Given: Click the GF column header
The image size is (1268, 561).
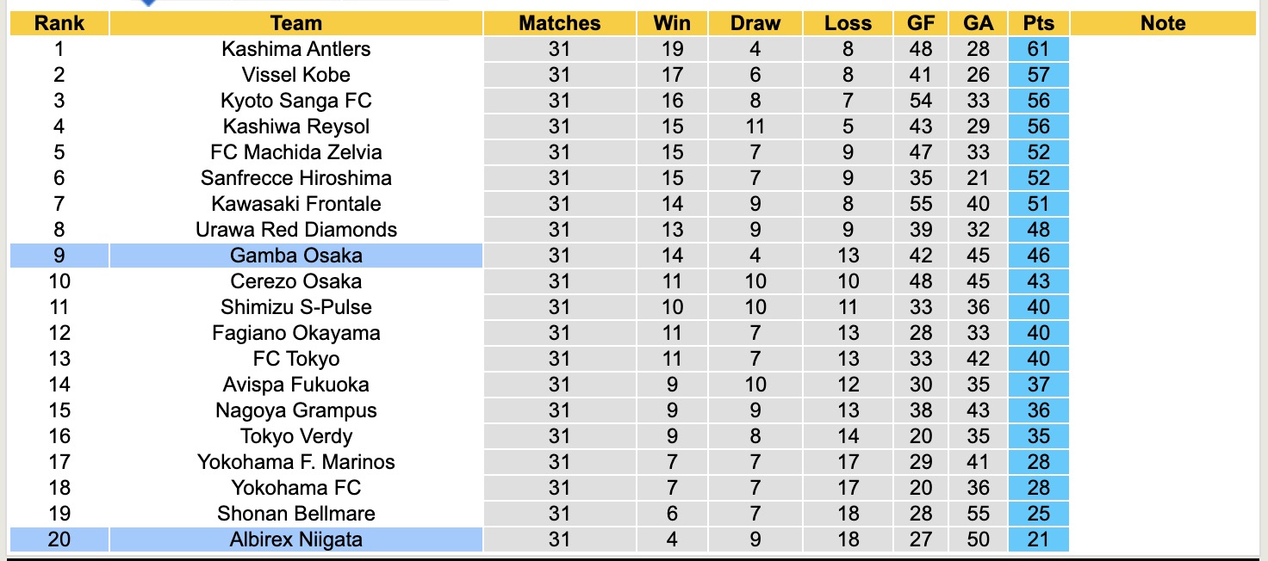Looking at the screenshot, I should 921,23.
